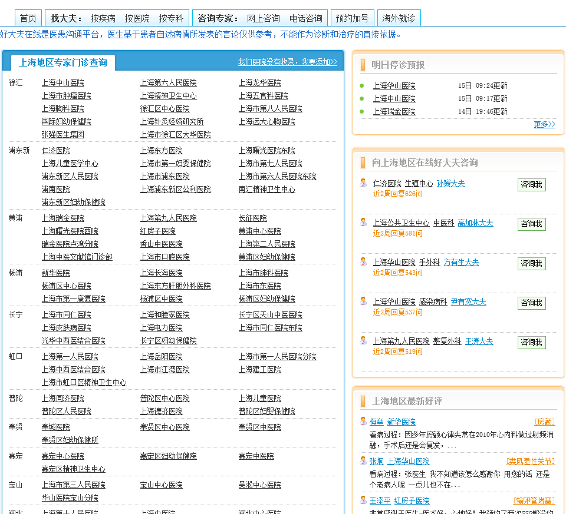Open 按专科 doctor search menu

(x=172, y=18)
